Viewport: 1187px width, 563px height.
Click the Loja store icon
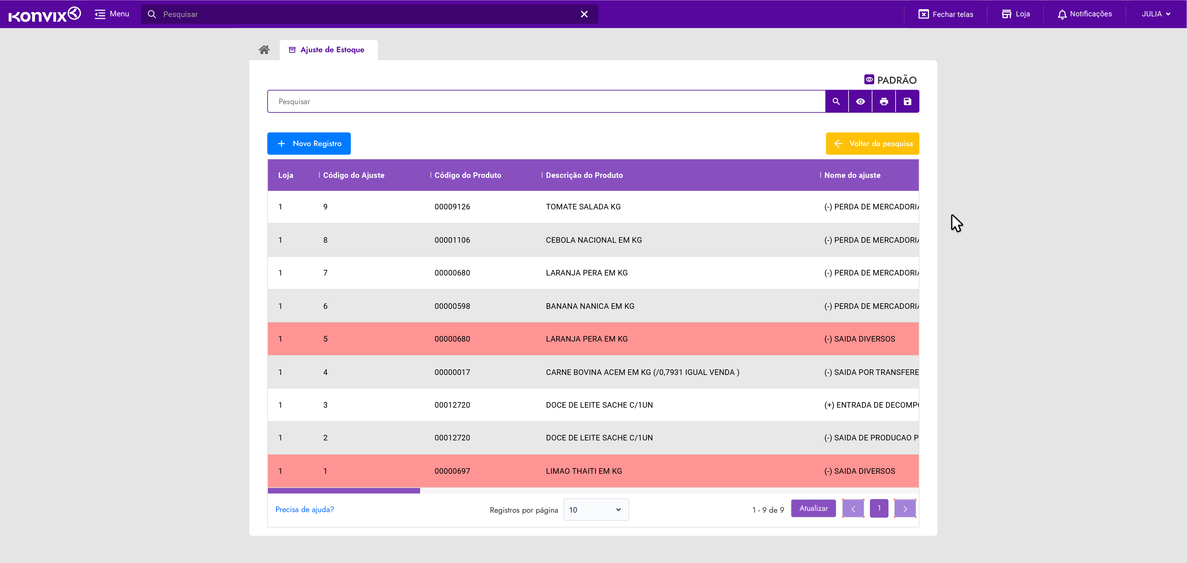[1006, 14]
